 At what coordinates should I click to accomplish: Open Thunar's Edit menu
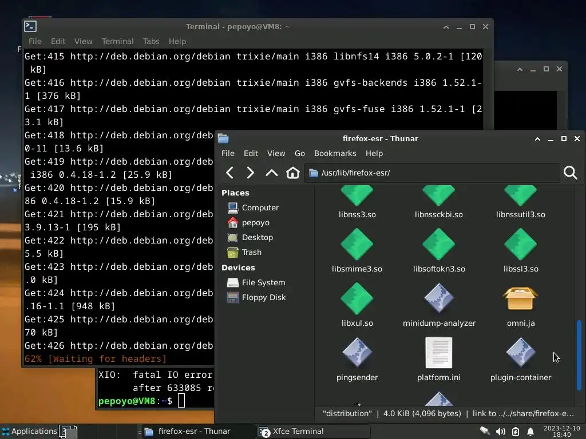tap(251, 153)
